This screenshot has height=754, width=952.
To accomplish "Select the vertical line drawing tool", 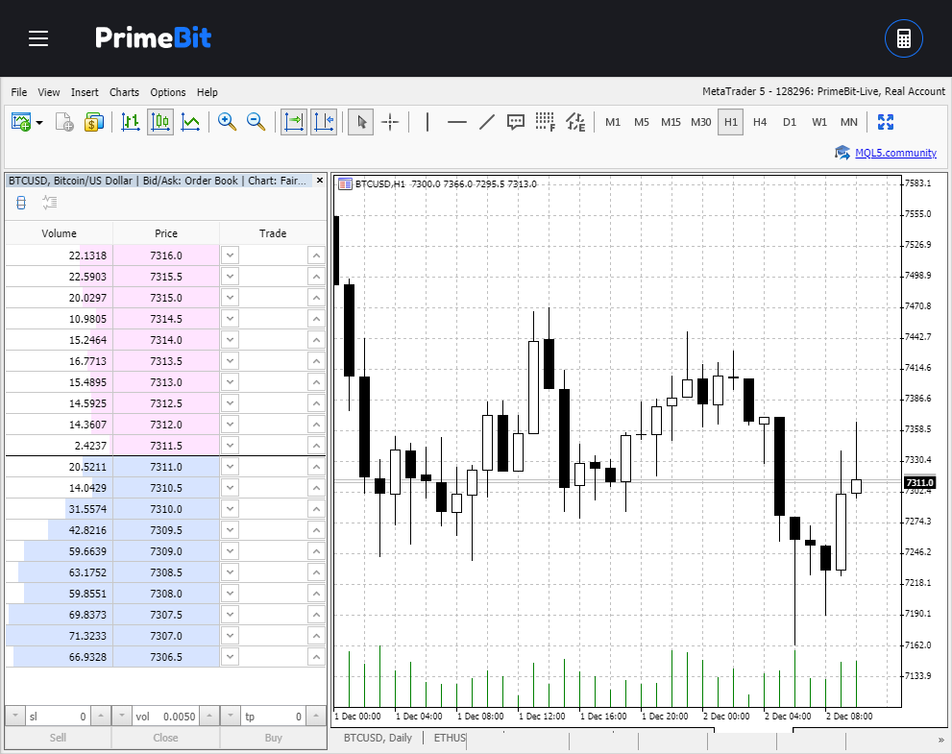I will [x=427, y=122].
